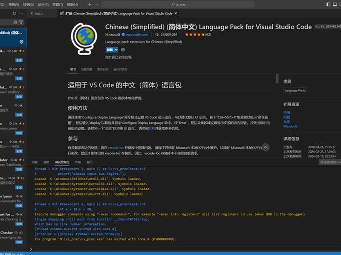Click the star rating (62)
The image size is (341, 255).
(198, 34)
